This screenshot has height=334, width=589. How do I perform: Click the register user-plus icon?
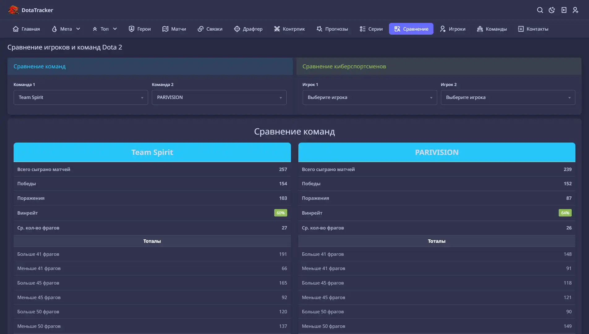tap(575, 10)
